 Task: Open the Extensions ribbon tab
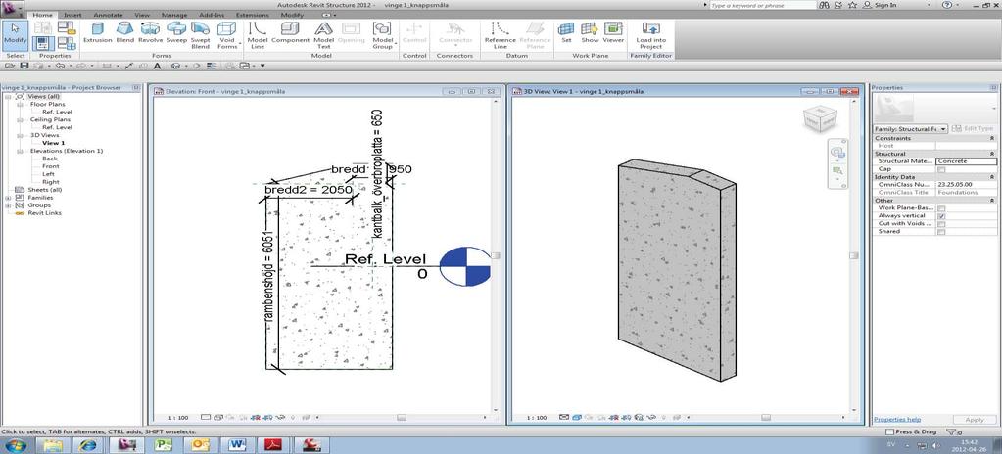coord(252,14)
